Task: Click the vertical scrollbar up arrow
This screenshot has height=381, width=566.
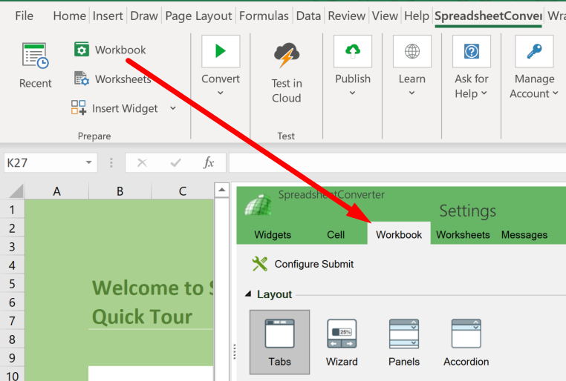Action: [x=221, y=190]
